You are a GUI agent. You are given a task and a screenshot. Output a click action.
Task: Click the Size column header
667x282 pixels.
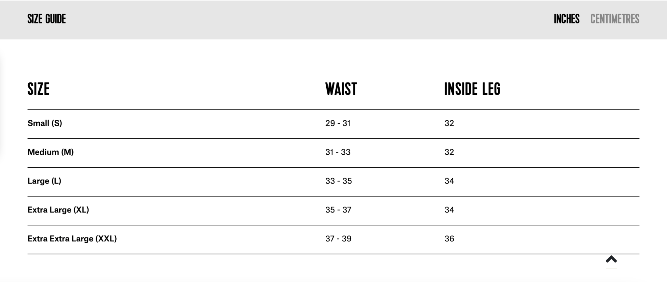pyautogui.click(x=38, y=89)
